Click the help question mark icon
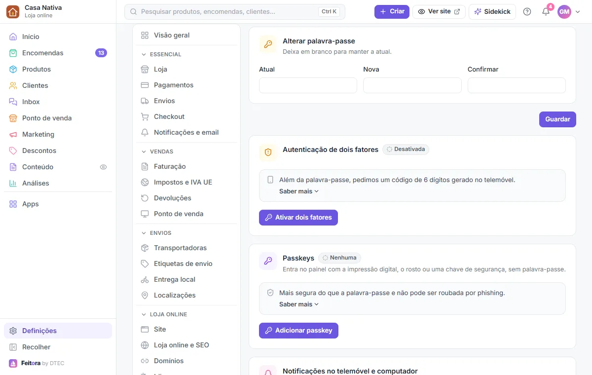This screenshot has height=375, width=592. [x=527, y=11]
